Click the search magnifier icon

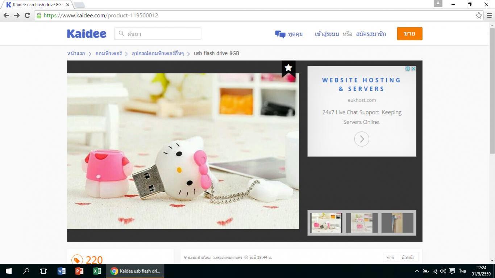point(121,34)
